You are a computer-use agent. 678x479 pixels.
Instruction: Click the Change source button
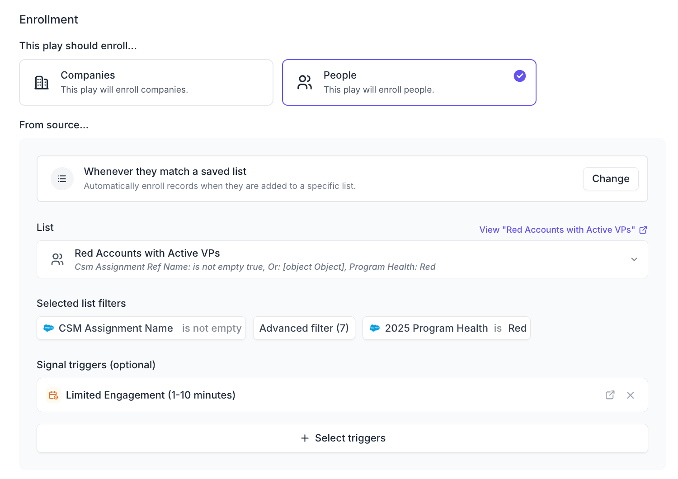pyautogui.click(x=610, y=179)
